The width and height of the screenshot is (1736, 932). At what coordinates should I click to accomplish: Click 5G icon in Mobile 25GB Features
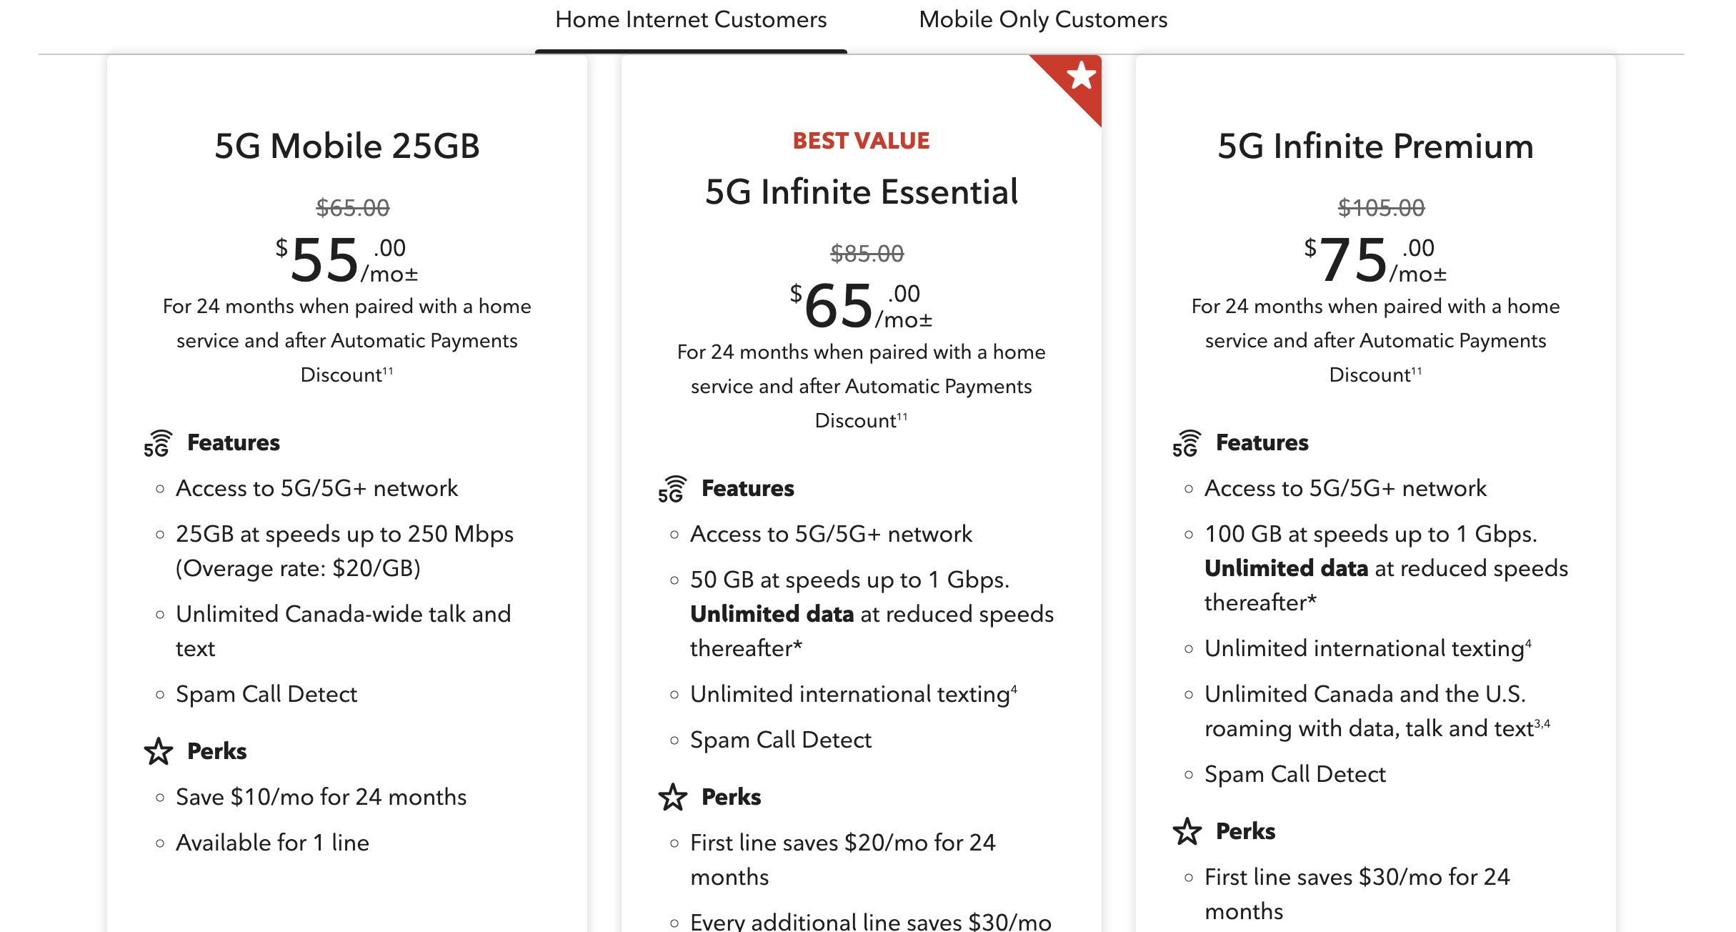click(x=158, y=443)
